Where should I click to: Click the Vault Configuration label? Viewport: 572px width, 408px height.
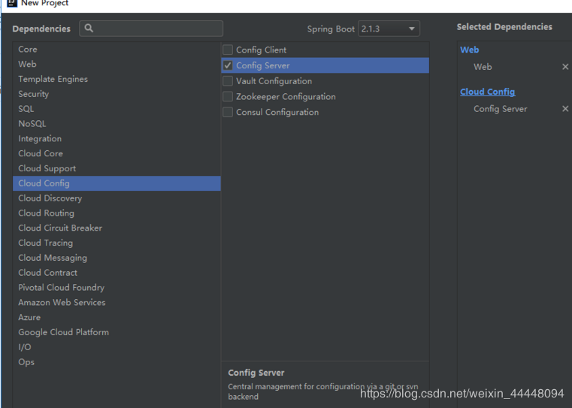coord(274,81)
